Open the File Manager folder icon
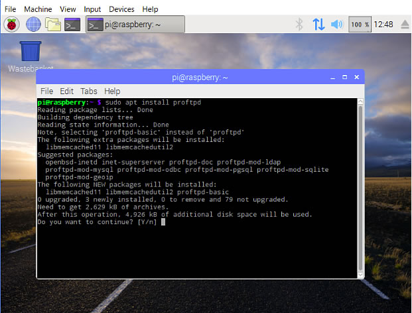 [x=52, y=25]
